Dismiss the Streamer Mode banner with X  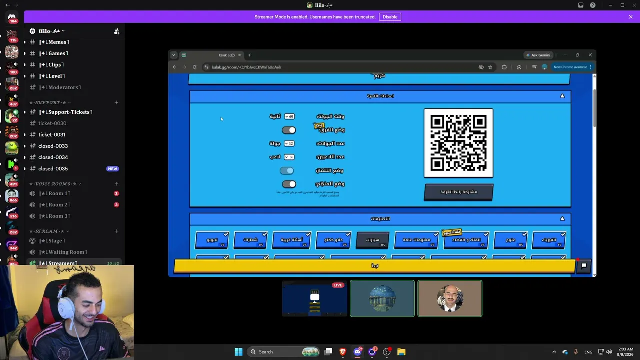pyautogui.click(x=631, y=17)
